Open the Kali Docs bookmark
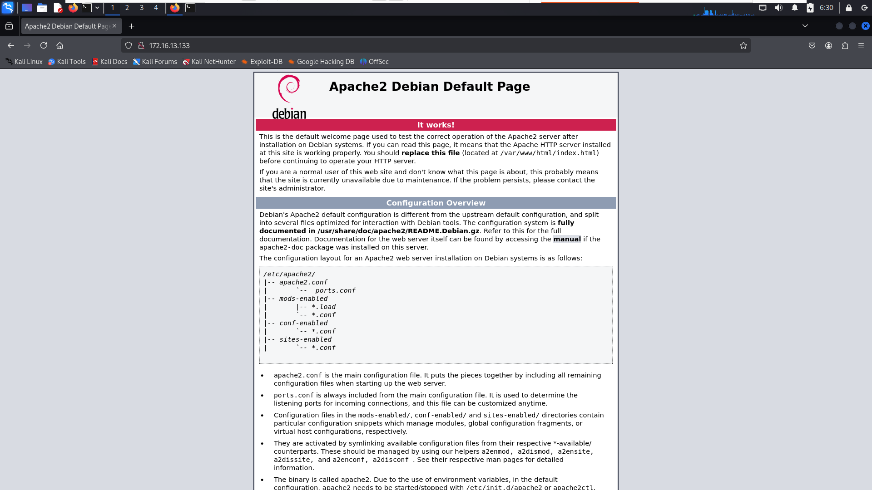Image resolution: width=872 pixels, height=490 pixels. pyautogui.click(x=109, y=62)
